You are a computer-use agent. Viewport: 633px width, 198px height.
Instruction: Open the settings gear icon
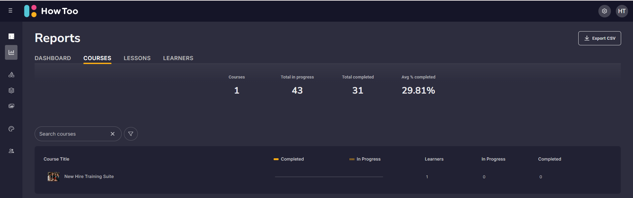pyautogui.click(x=604, y=11)
